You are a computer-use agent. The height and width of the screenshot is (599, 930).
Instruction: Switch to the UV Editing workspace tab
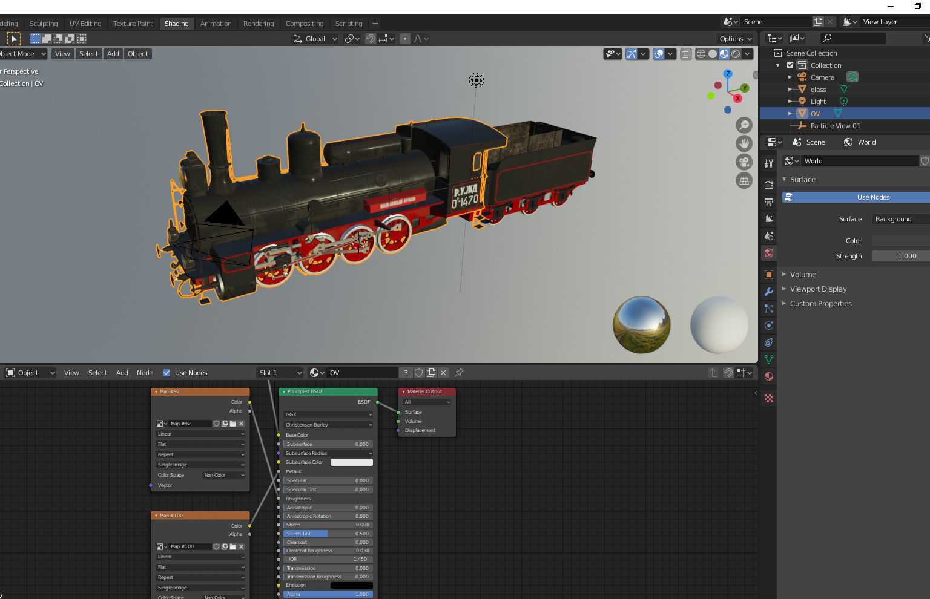(x=85, y=24)
